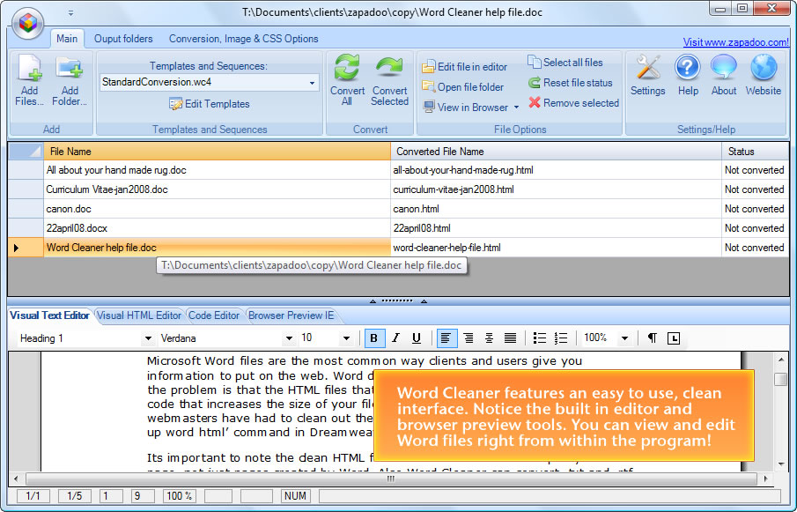Open the Verdana font dropdown

288,338
